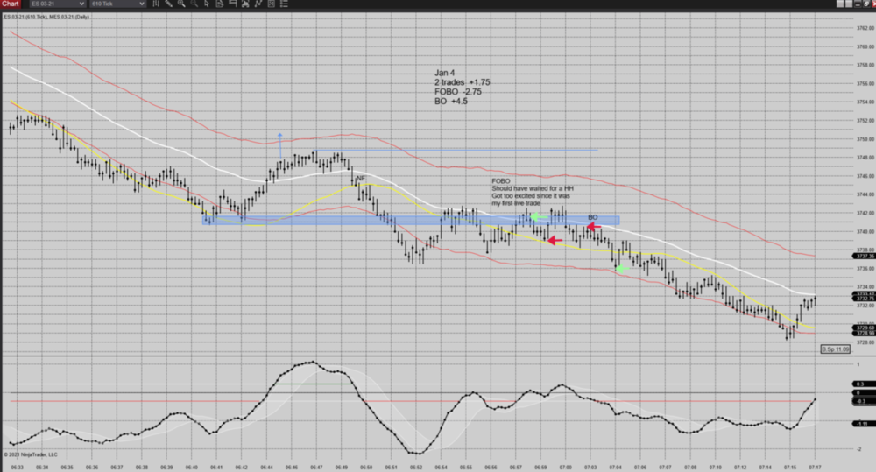The height and width of the screenshot is (472, 876).
Task: Open the bar type chart style icon
Action: click(156, 4)
